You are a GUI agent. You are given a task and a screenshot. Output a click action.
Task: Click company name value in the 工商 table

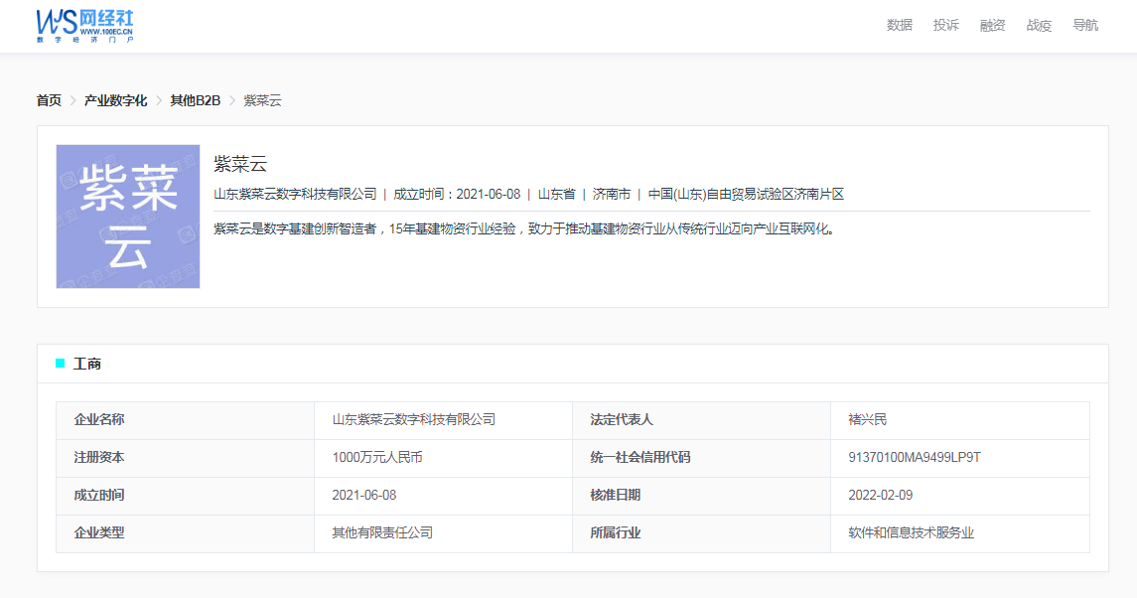tap(413, 419)
